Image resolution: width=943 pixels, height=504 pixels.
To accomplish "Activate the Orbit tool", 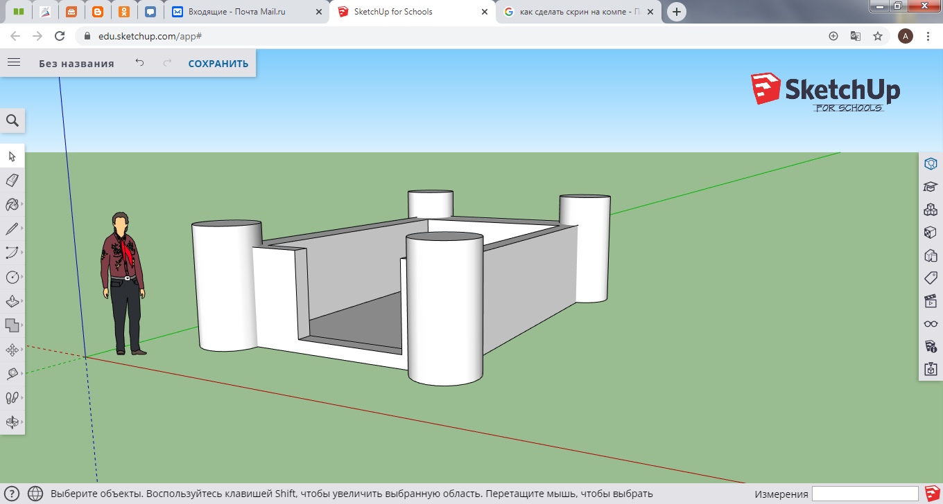I will (12, 422).
